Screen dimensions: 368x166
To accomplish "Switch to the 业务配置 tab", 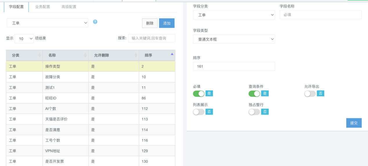I will tap(43, 7).
